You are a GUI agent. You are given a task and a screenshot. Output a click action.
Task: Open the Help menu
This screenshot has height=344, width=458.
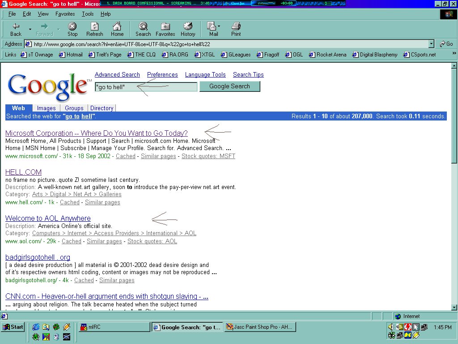106,14
